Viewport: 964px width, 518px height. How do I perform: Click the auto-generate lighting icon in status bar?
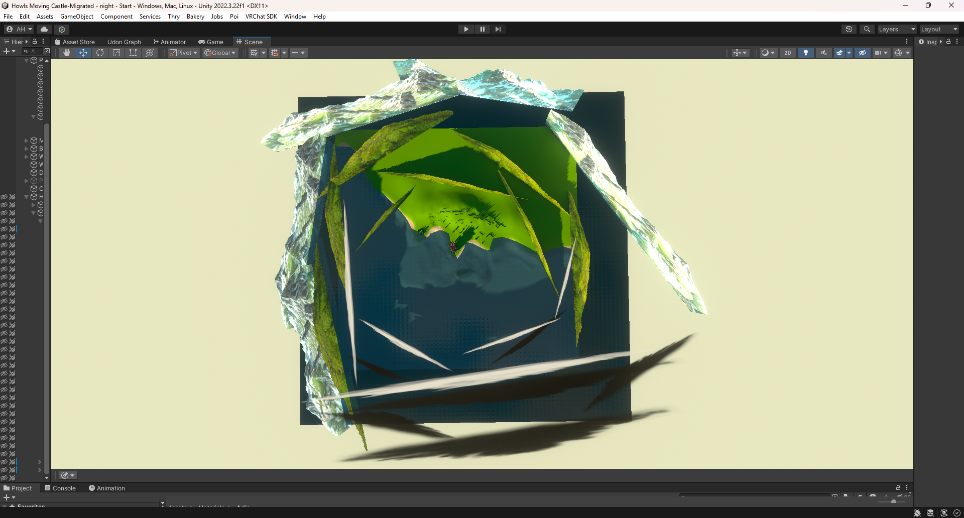coord(944,513)
